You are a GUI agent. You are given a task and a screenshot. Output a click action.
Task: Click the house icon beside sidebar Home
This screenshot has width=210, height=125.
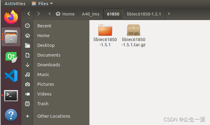coord(28,36)
